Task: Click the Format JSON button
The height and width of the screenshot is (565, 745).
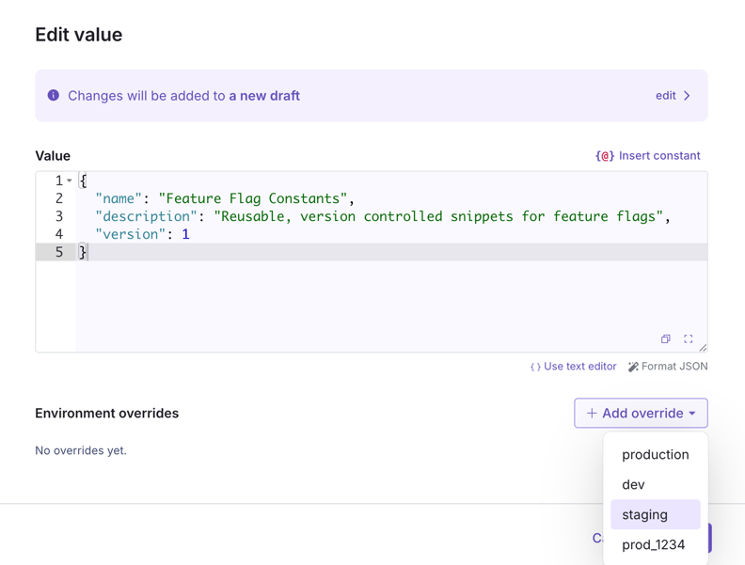Action: [668, 366]
